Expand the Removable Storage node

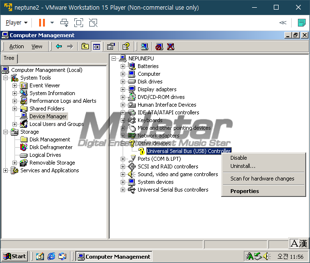(x=14, y=163)
